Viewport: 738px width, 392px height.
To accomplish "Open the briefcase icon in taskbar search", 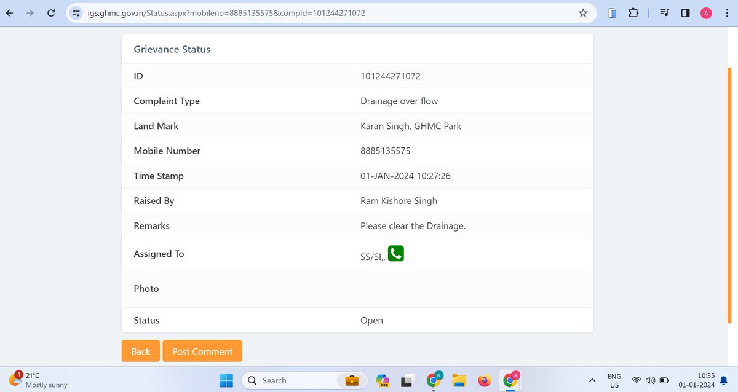I will click(351, 380).
